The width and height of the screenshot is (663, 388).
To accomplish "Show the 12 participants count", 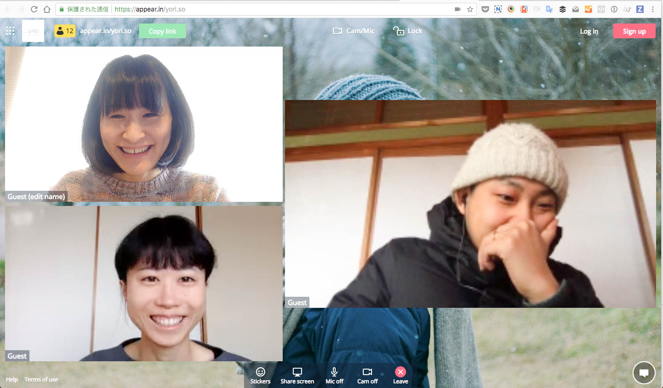I will tap(65, 31).
